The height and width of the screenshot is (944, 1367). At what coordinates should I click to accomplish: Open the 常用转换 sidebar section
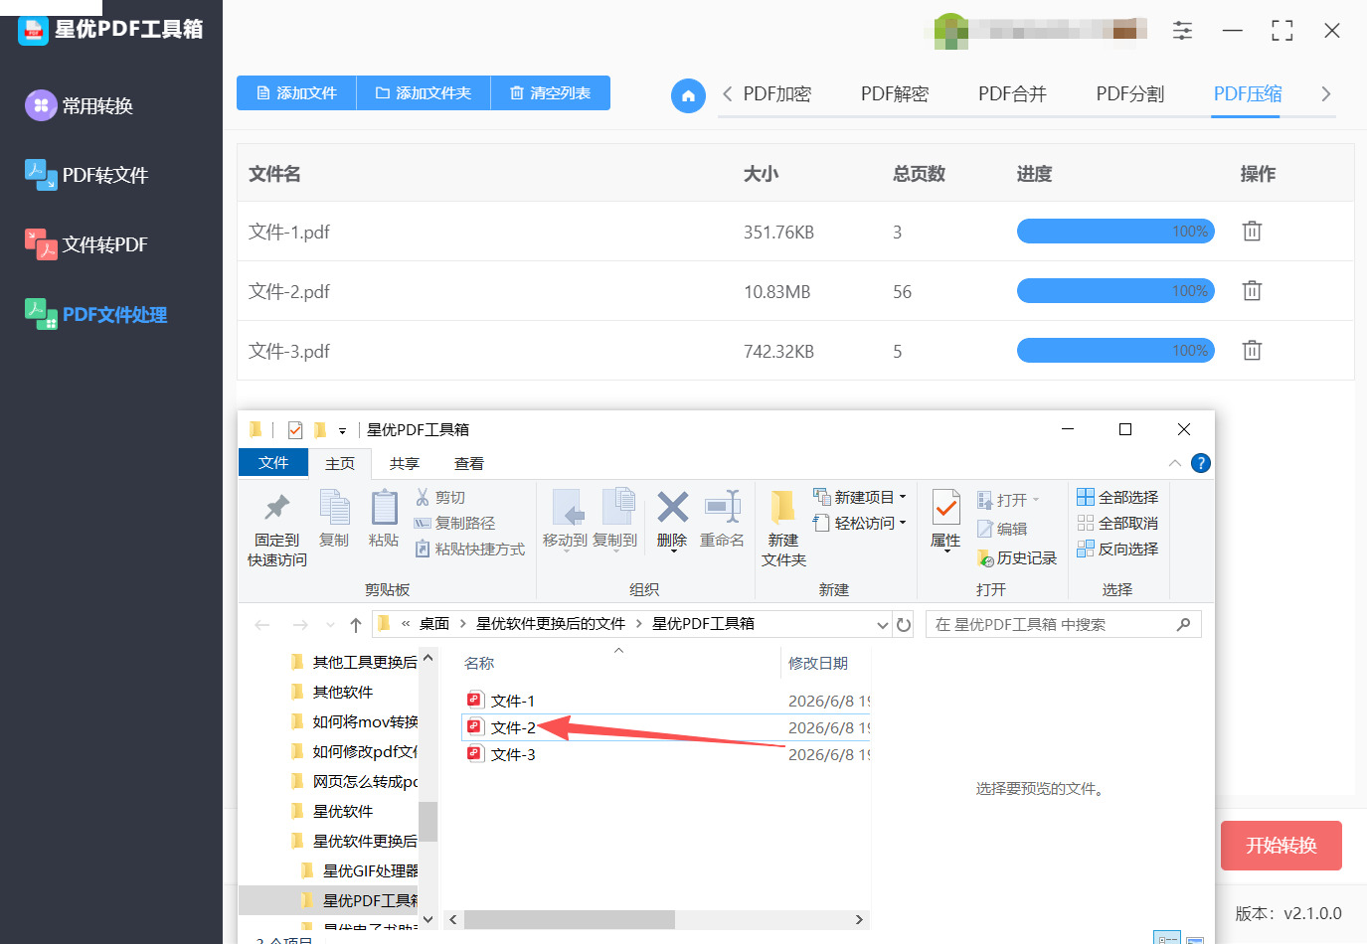point(80,105)
